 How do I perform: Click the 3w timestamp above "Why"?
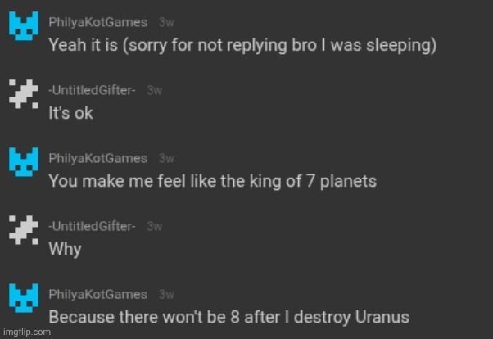155,225
